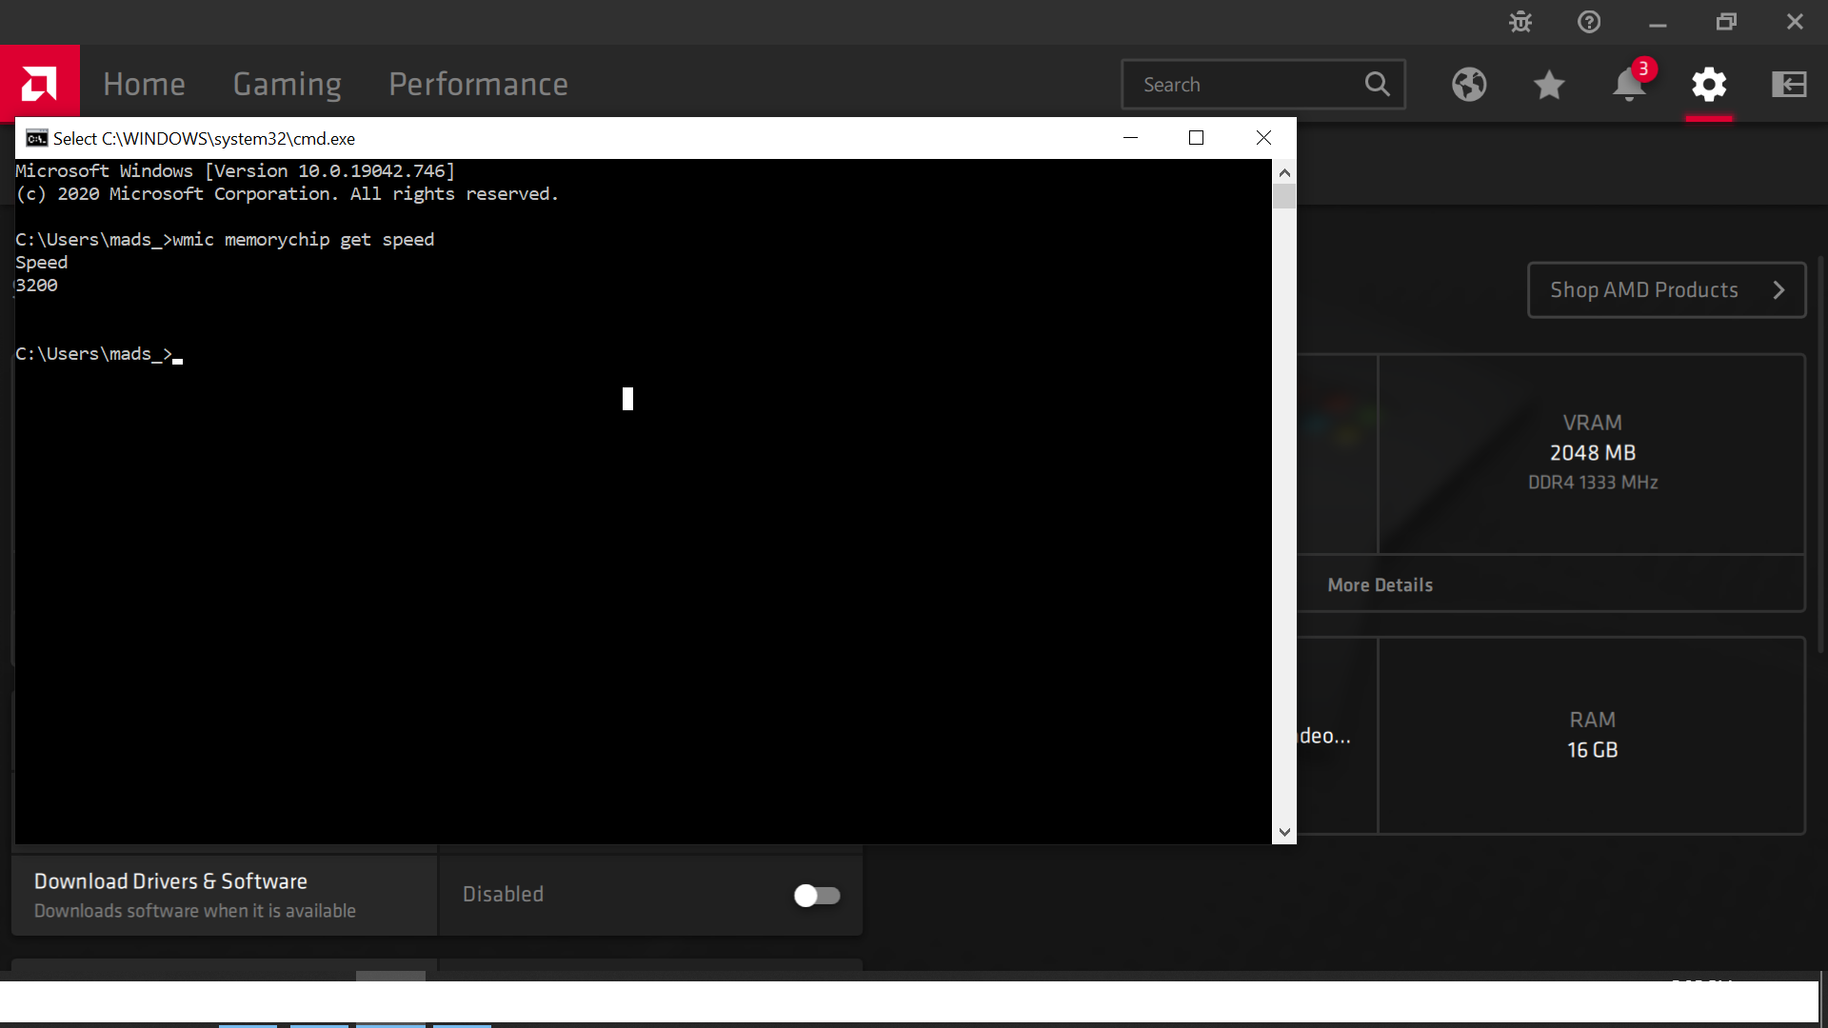The image size is (1828, 1028).
Task: Close the cmd.exe window
Action: pos(1263,138)
